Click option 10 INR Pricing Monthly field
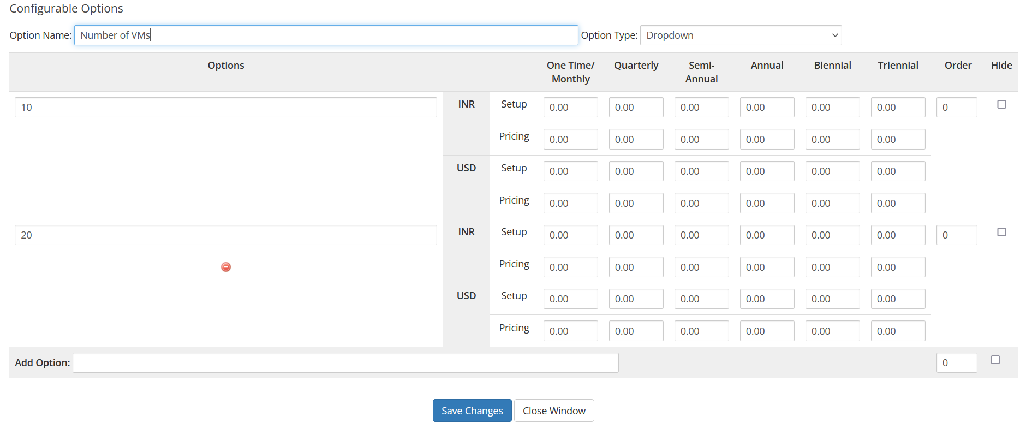 (570, 139)
